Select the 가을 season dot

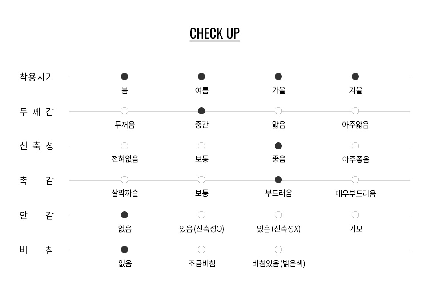278,77
